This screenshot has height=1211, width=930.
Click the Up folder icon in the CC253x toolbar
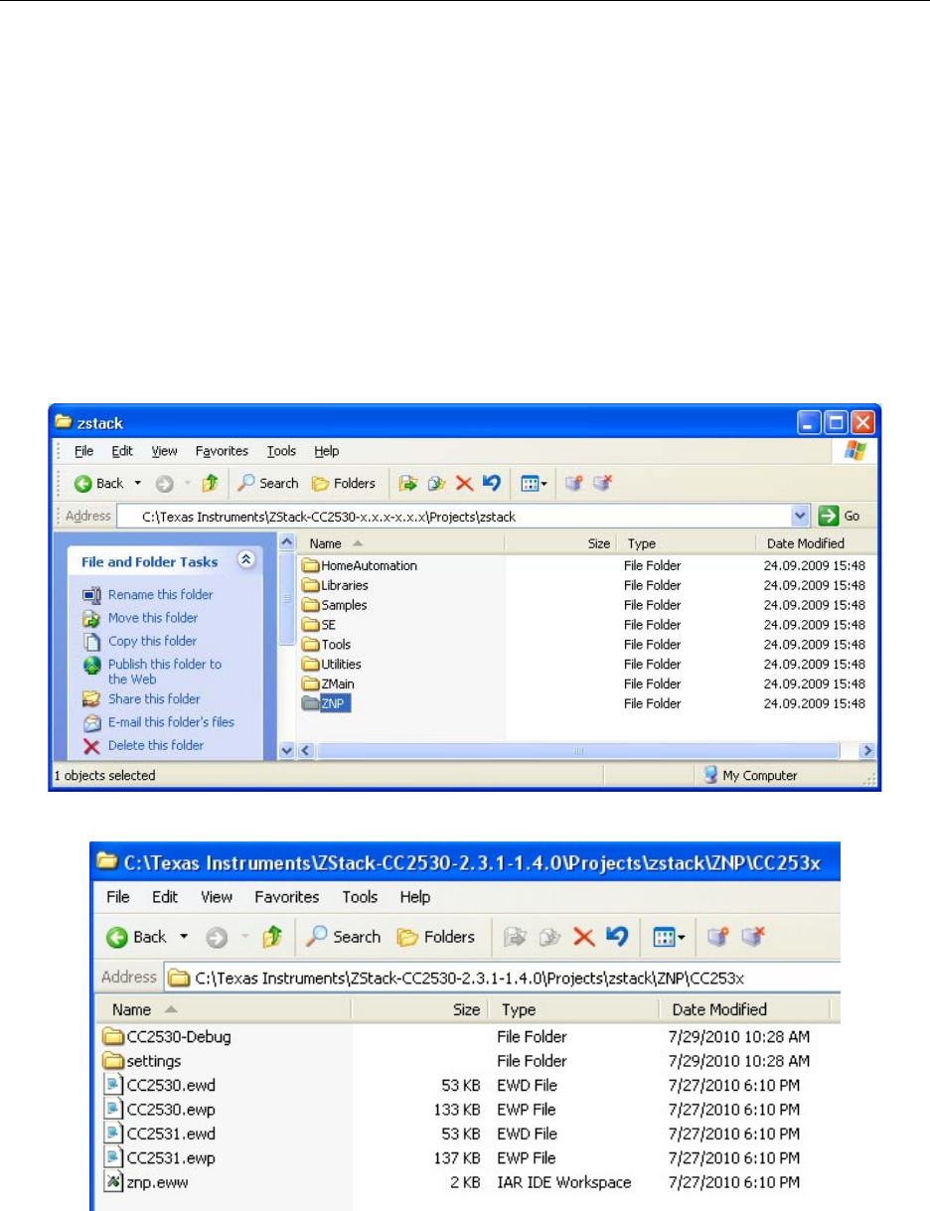(x=270, y=936)
